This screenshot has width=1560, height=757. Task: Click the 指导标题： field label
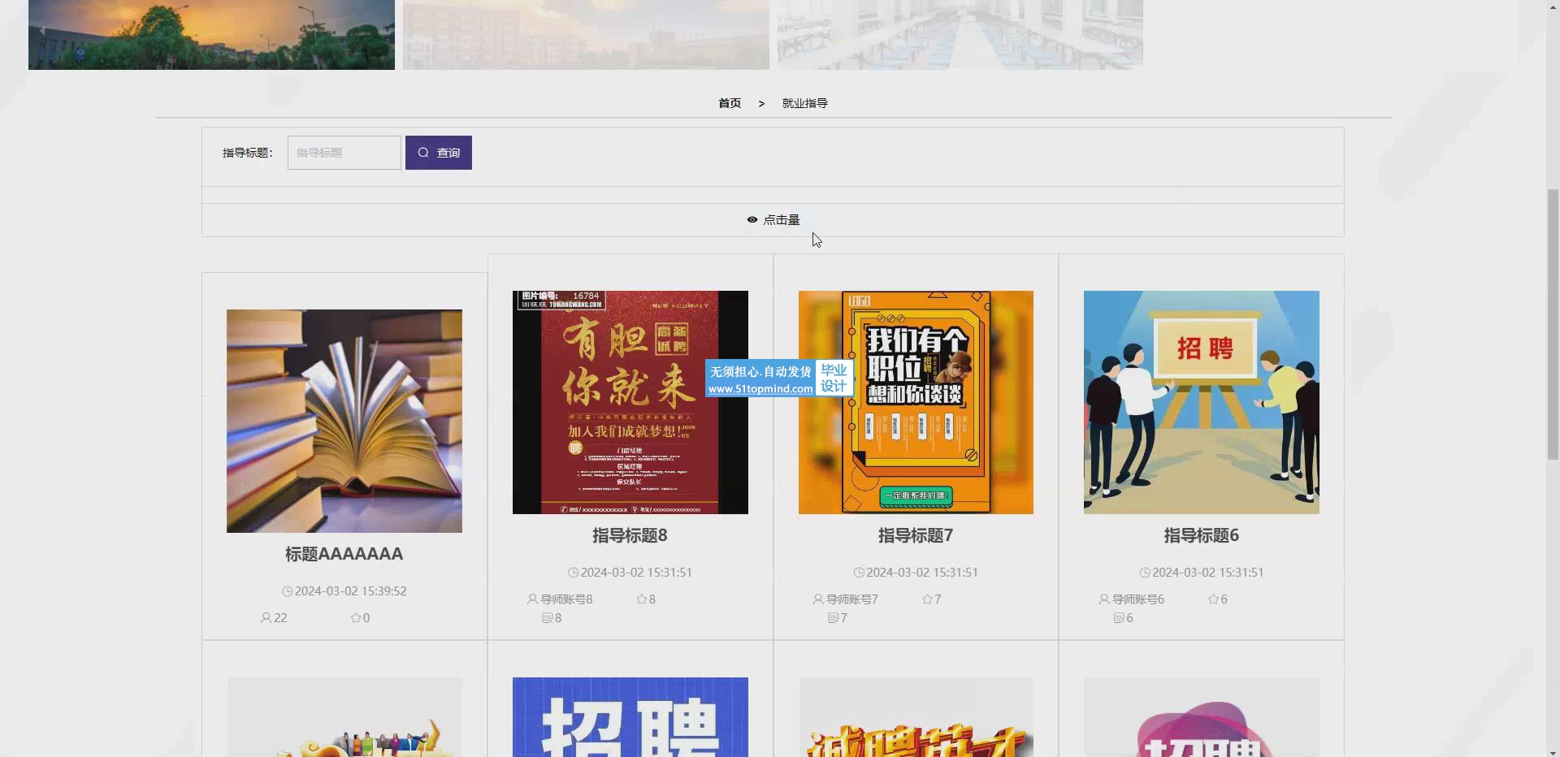(248, 153)
